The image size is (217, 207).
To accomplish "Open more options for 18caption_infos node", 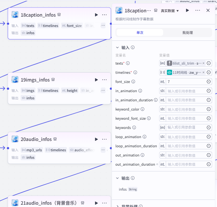I will tap(104, 15).
